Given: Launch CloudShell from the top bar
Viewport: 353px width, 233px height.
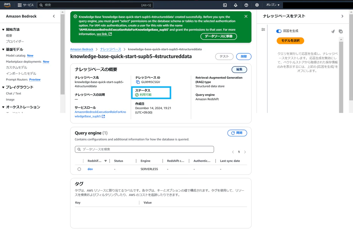Looking at the screenshot, I should [x=225, y=5].
